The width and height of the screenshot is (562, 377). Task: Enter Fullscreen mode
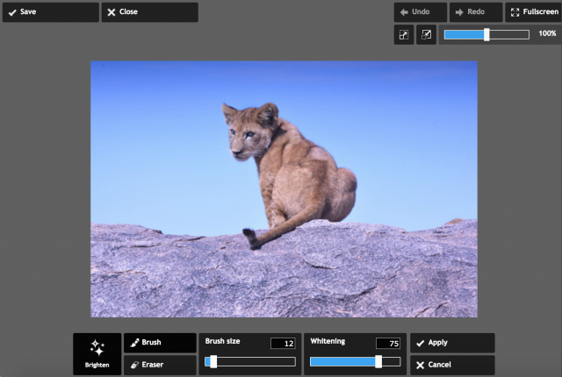click(533, 12)
